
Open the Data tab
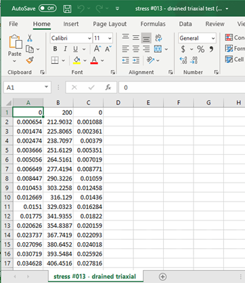point(185,24)
